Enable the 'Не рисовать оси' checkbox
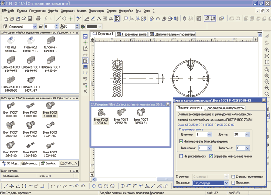 (x=181, y=156)
